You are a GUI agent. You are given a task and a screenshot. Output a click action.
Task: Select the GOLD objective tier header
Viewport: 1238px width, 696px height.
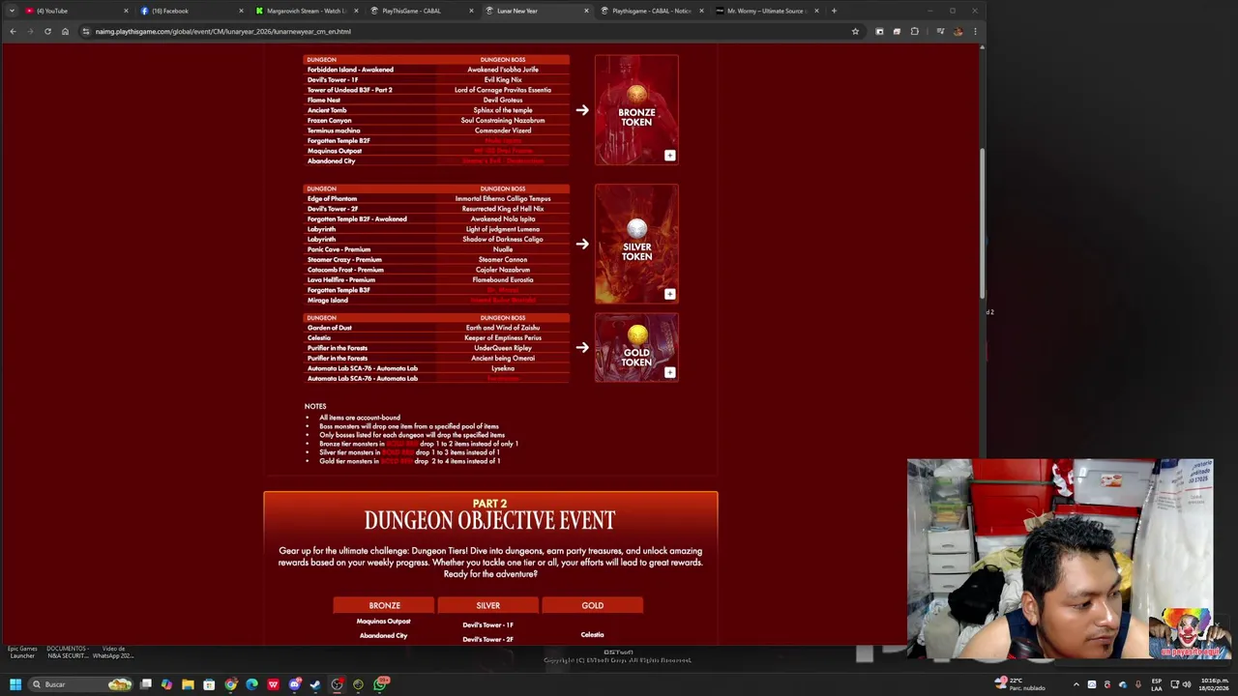[592, 605]
